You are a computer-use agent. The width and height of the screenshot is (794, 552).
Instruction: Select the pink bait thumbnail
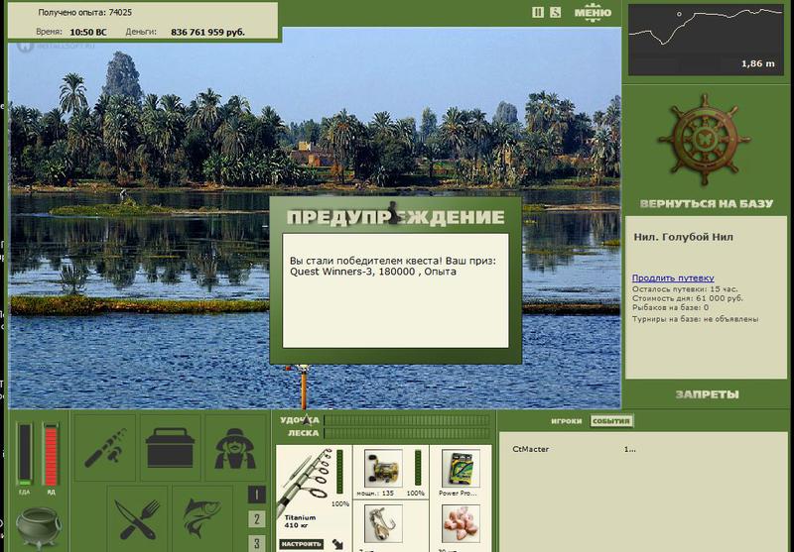pos(461,524)
